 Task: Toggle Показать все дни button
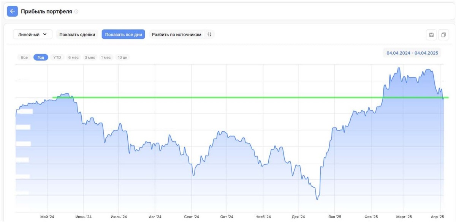[123, 35]
